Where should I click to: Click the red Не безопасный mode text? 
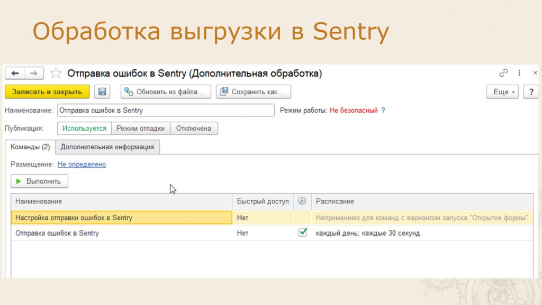[354, 110]
